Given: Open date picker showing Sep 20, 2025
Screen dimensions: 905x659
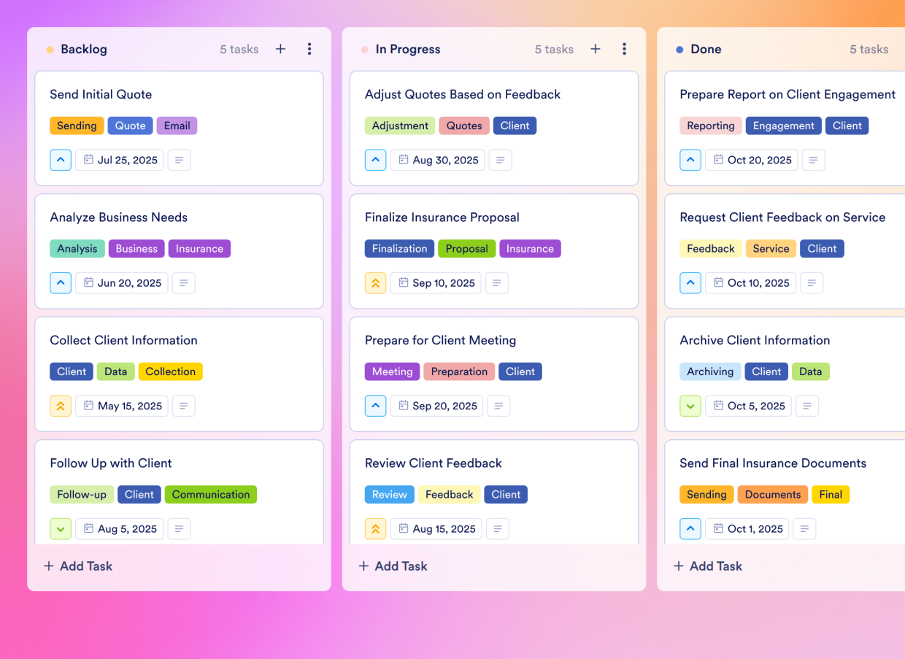Looking at the screenshot, I should click(x=436, y=406).
